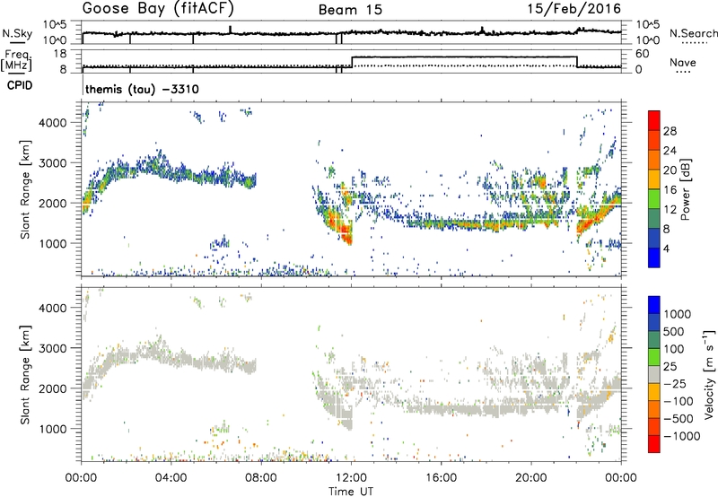Screen dimensions: 718x497
Task: Click the '20' value on power colorbar
Action: 670,170
